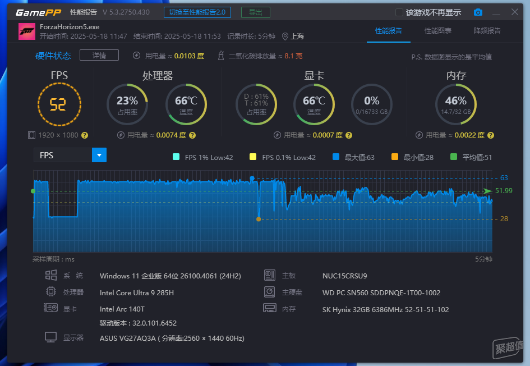Click the ASUS VG27AQ3A monitor text
530x366 pixels.
pos(172,338)
